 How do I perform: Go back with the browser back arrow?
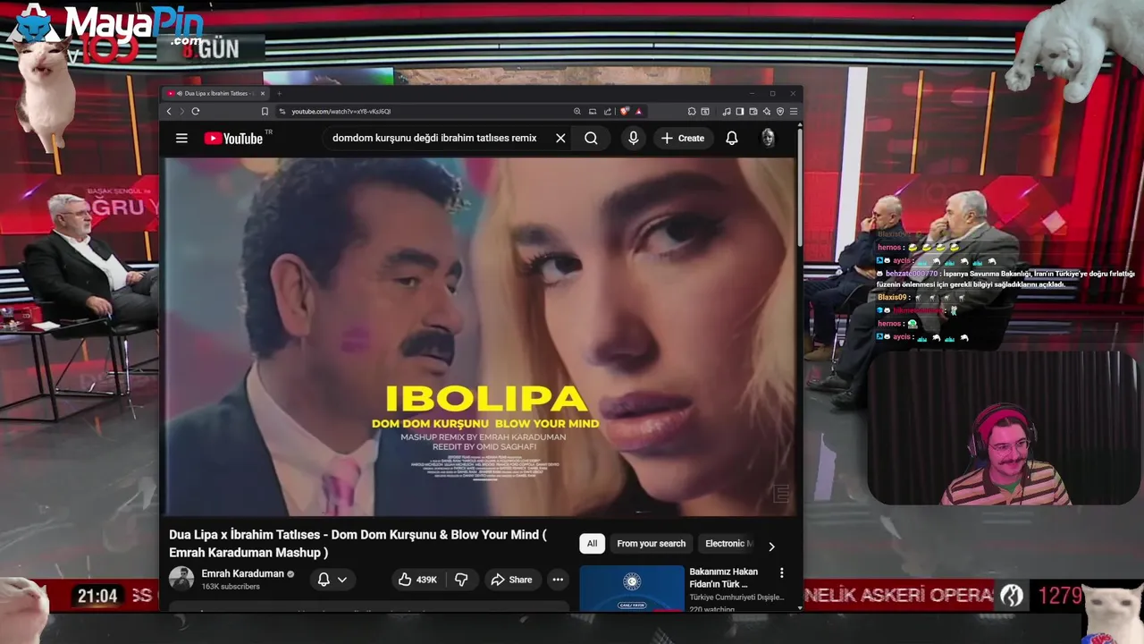169,111
